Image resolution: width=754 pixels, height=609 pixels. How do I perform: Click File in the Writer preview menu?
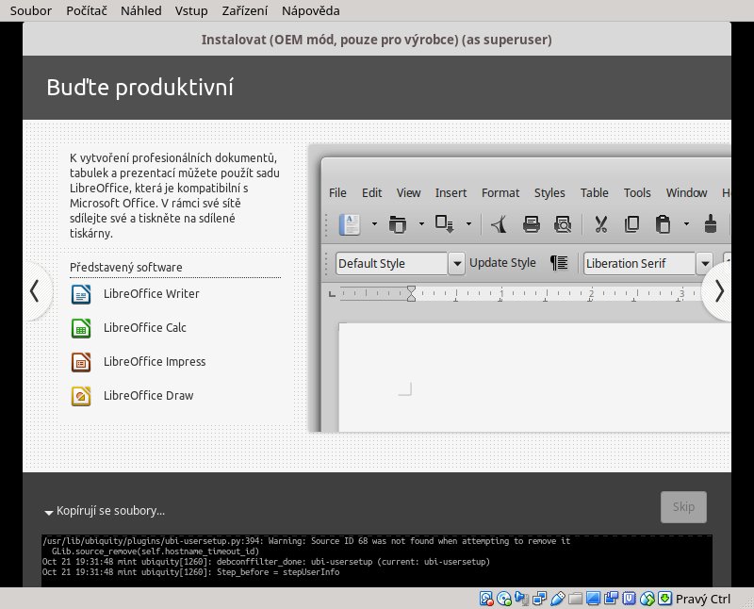pos(337,193)
